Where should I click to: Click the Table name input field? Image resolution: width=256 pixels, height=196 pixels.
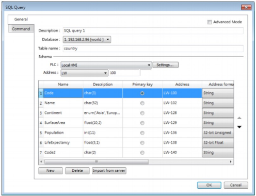(153, 48)
